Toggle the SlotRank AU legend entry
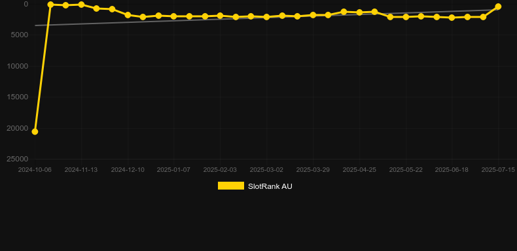This screenshot has height=251, width=517. click(x=255, y=186)
